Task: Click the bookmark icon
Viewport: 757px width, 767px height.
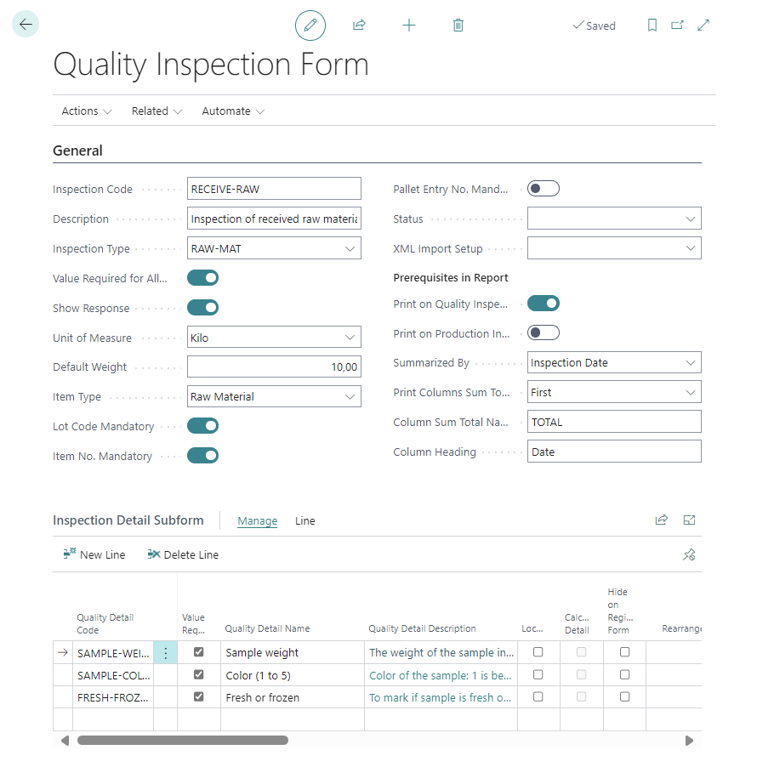Action: (x=652, y=26)
